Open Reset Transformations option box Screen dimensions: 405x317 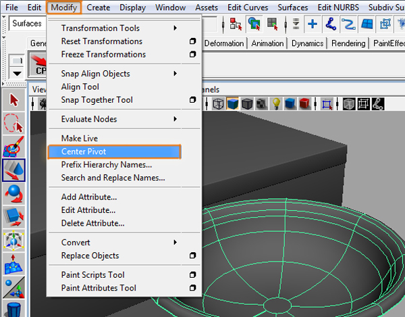192,41
